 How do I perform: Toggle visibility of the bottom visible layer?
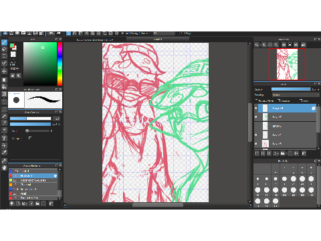[x=256, y=144]
